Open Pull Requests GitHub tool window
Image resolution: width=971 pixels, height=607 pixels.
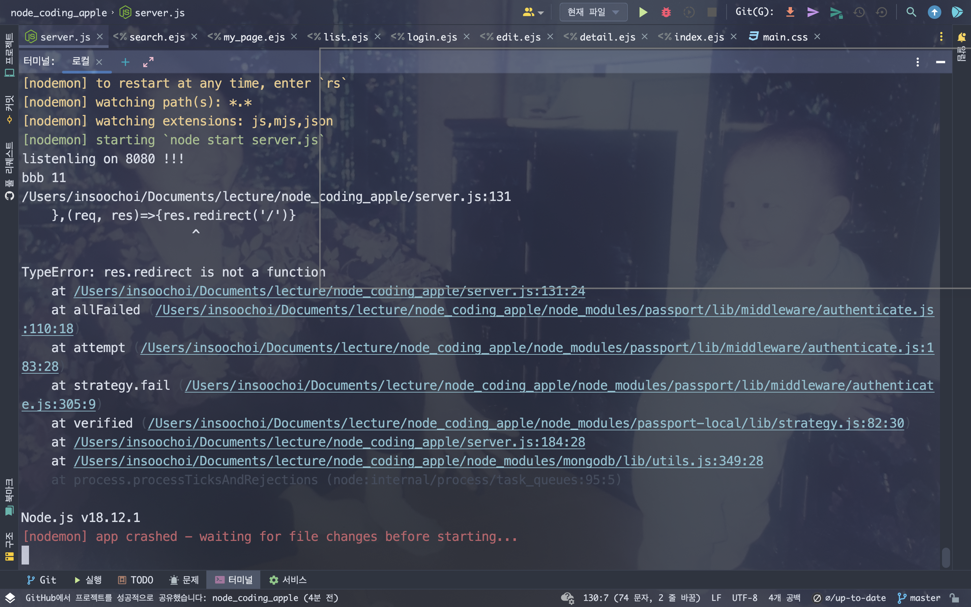[x=9, y=171]
